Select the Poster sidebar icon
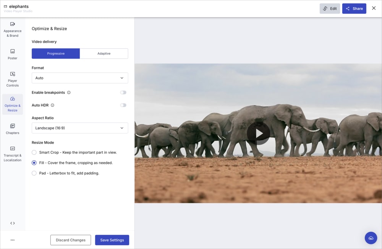The image size is (382, 249). point(12,54)
